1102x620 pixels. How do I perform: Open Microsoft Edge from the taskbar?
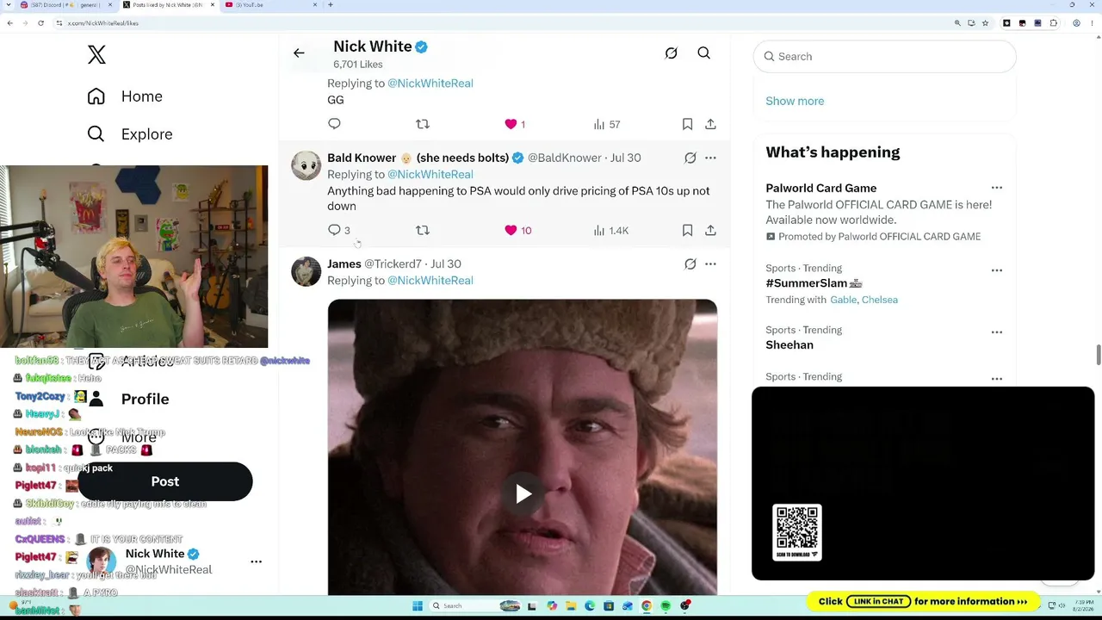(x=590, y=606)
